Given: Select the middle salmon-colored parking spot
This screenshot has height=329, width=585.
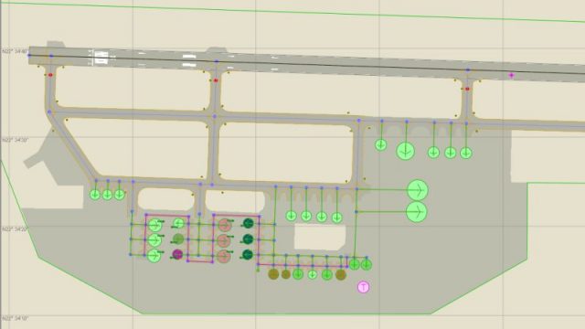Looking at the screenshot, I should pos(223,240).
